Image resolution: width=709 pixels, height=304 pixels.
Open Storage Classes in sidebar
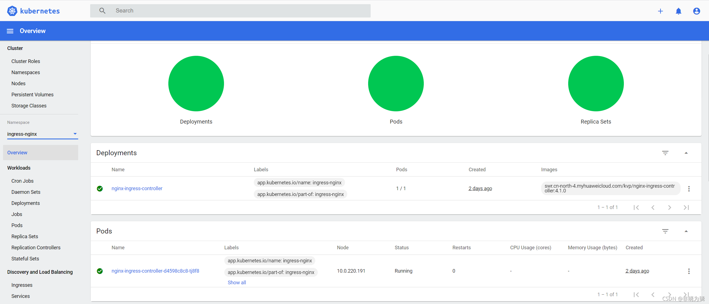pos(29,105)
